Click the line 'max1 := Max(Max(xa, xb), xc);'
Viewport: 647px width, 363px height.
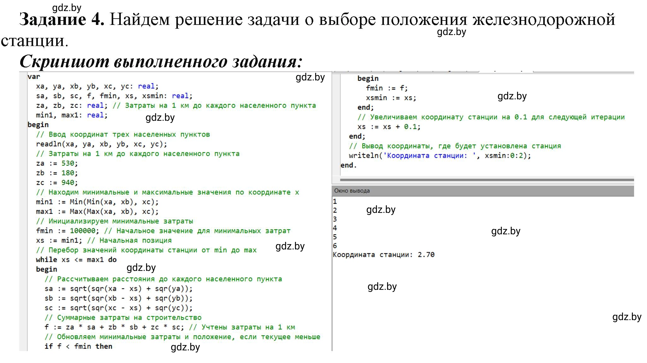click(x=97, y=212)
